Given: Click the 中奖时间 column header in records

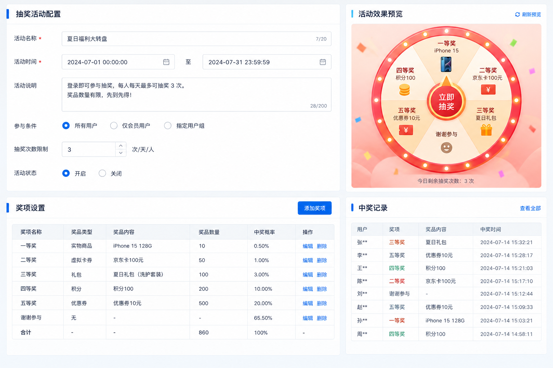Looking at the screenshot, I should click(490, 229).
